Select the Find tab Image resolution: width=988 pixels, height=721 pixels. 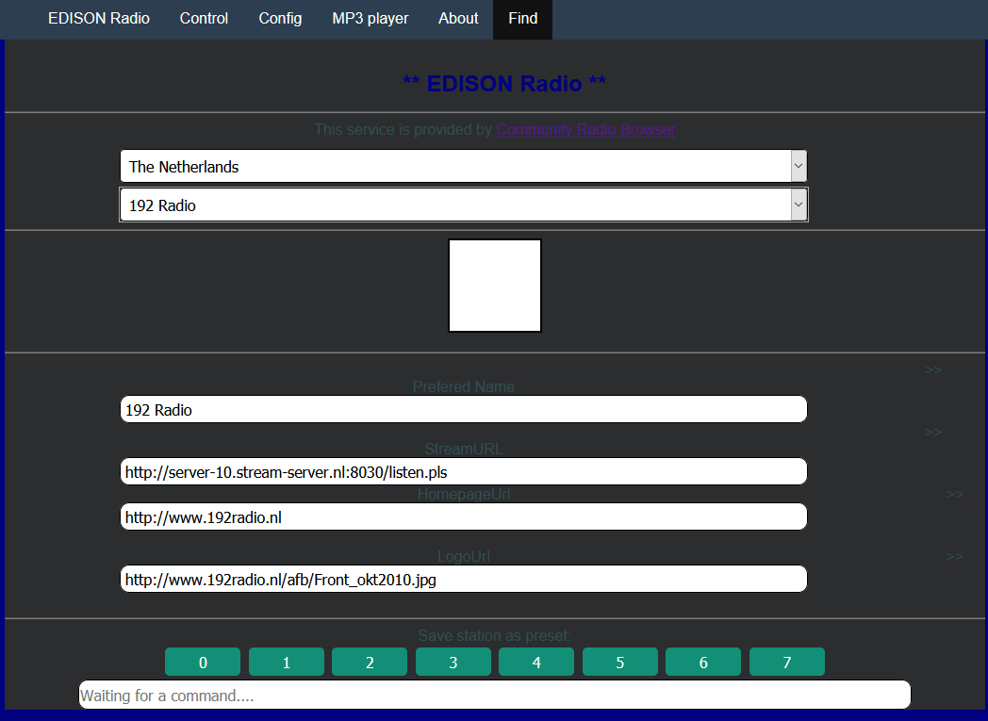[x=522, y=19]
